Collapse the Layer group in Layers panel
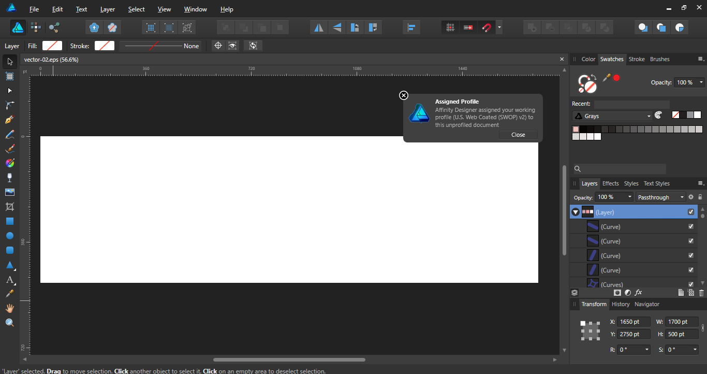Image resolution: width=707 pixels, height=374 pixels. pos(575,212)
